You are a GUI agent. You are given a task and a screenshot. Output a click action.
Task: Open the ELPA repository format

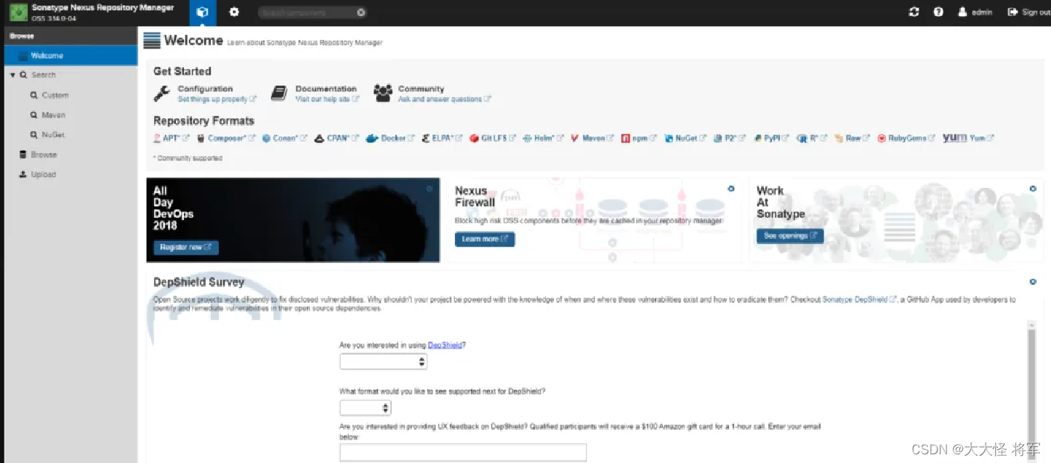443,138
